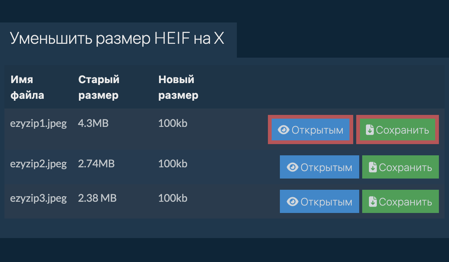Image resolution: width=449 pixels, height=262 pixels.
Task: Click the highlighted save icon in the first row
Action: (369, 130)
